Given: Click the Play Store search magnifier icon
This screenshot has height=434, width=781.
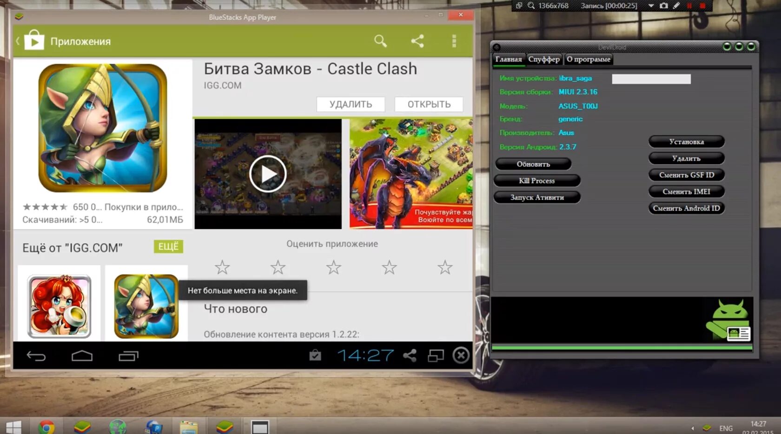Looking at the screenshot, I should (380, 41).
